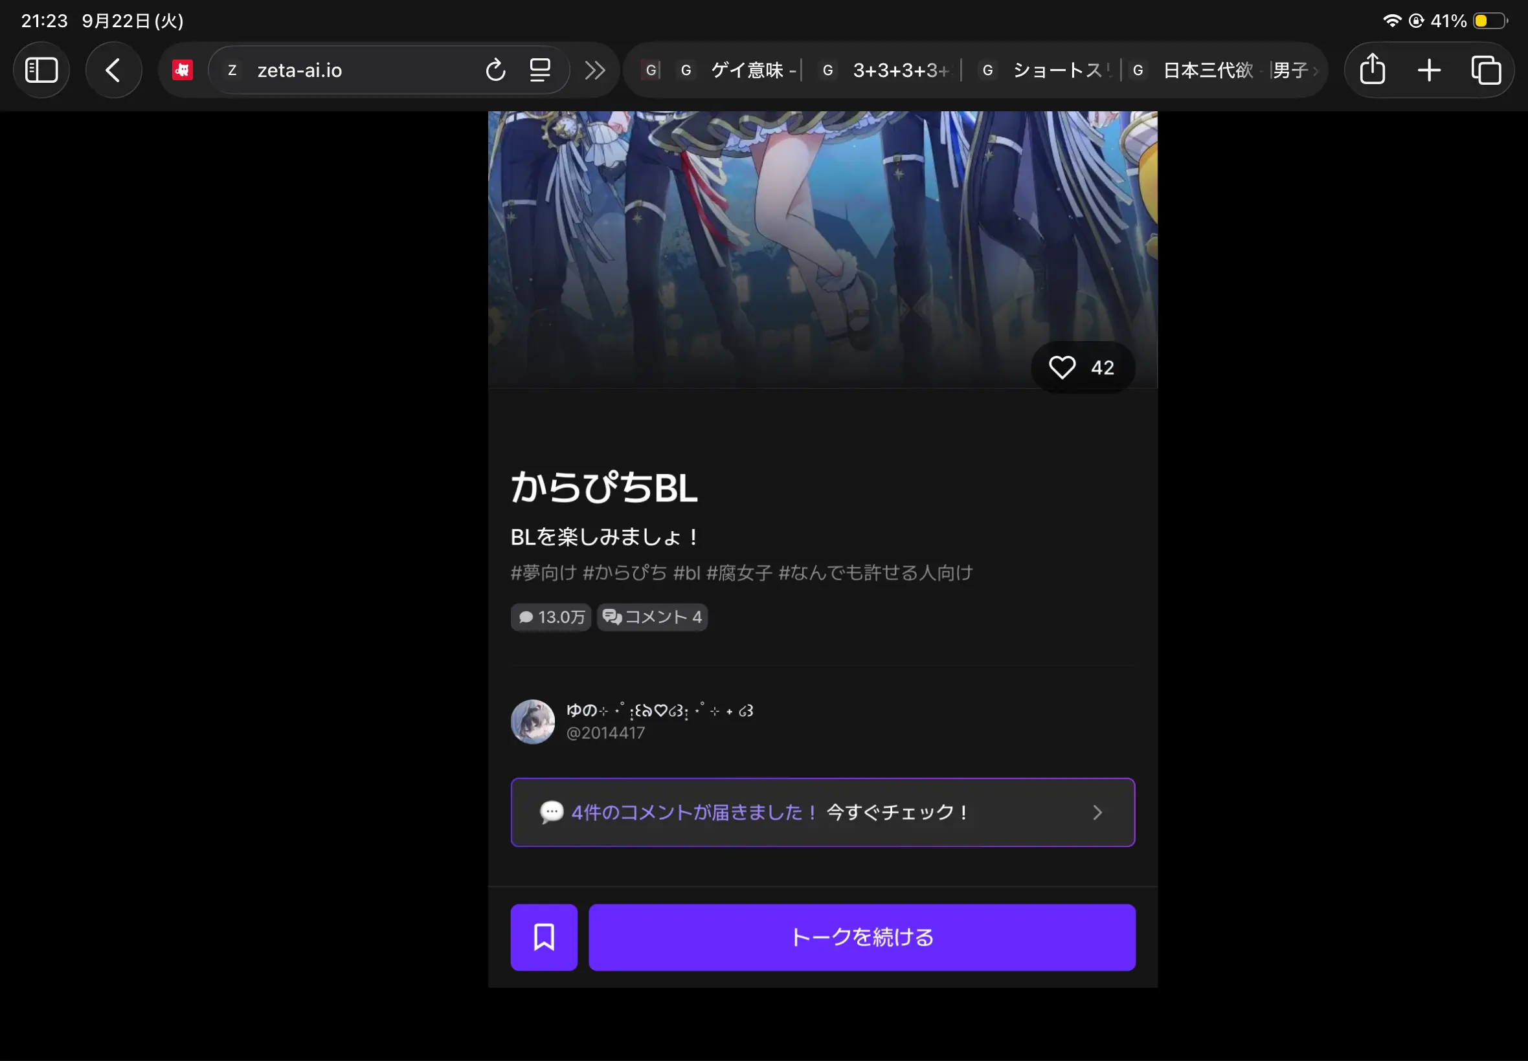Add a new tab with plus icon
Screen dimensions: 1528x1061
pos(1429,70)
